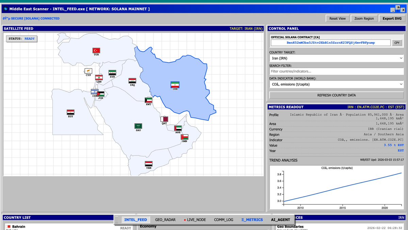Click the Yemen flag labeled YEM
The width and height of the screenshot is (408, 230).
pos(149,164)
